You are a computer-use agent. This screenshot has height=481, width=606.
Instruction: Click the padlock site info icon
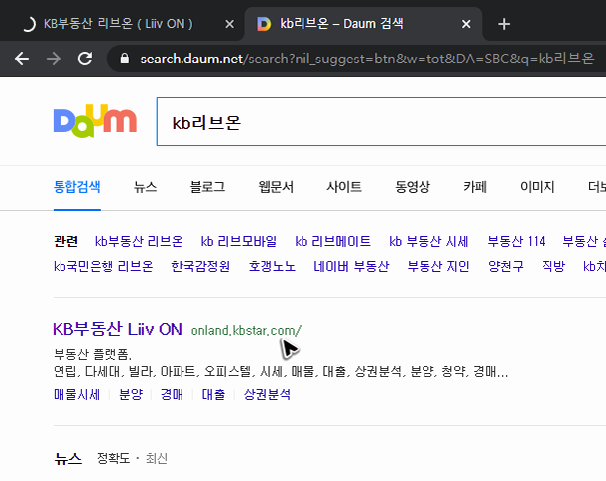click(x=124, y=59)
